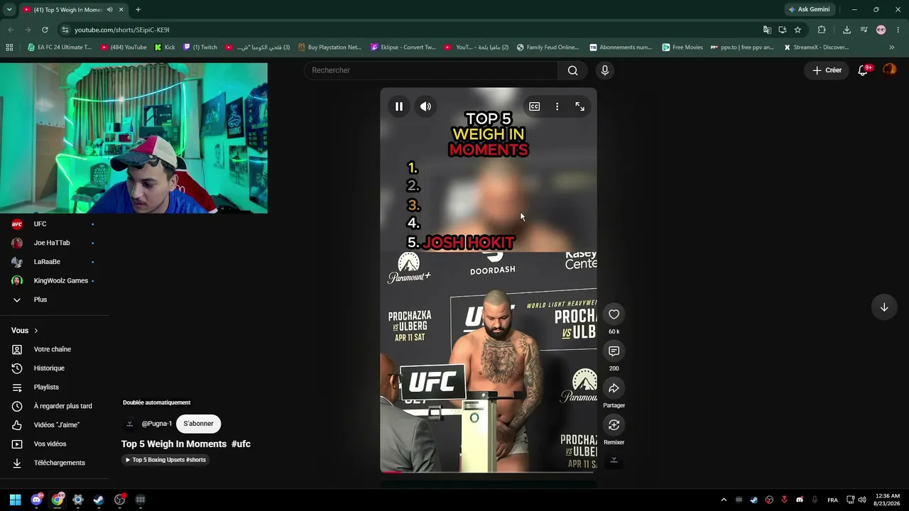
Task: Click the Partager share arrow icon
Action: coord(614,388)
